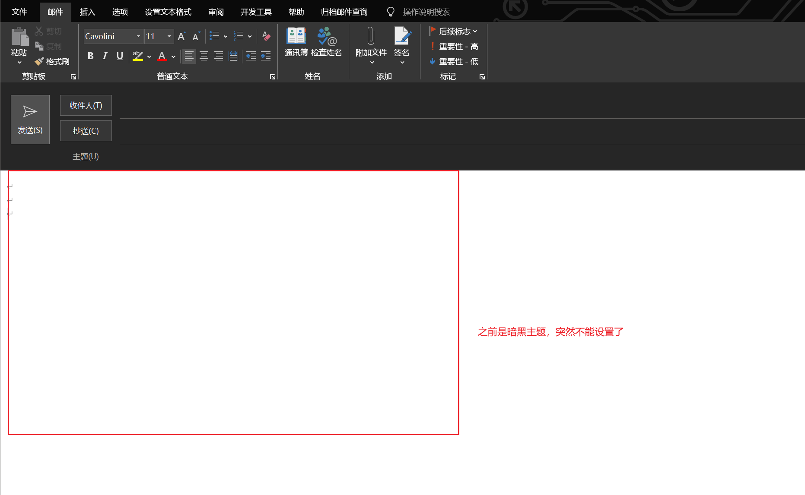Switch to the 设置文本格式 tab
805x495 pixels.
[168, 12]
